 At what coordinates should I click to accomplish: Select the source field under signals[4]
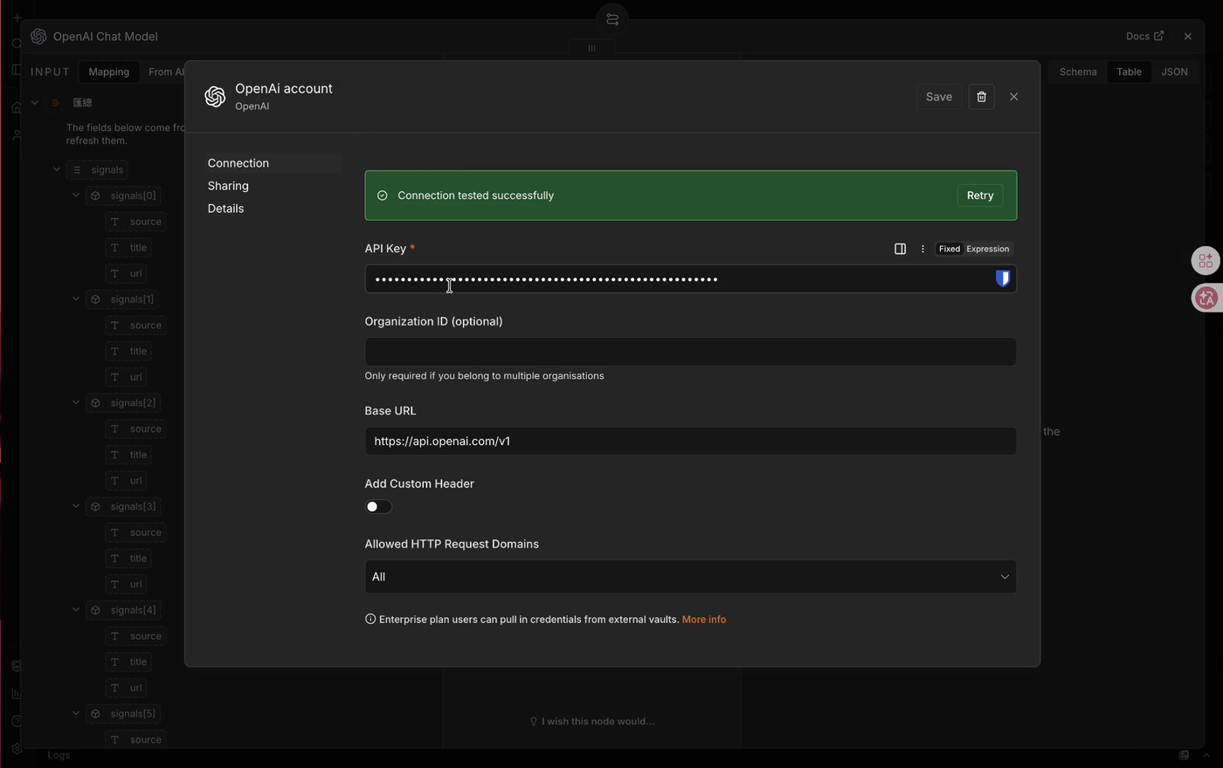[x=135, y=636]
